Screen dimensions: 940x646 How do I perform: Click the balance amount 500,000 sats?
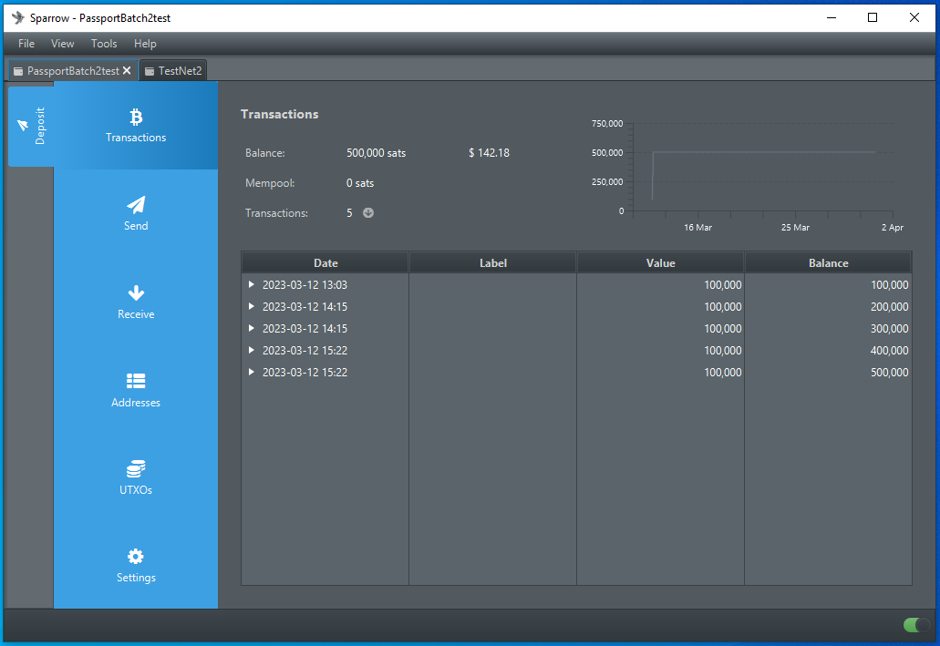[x=376, y=153]
